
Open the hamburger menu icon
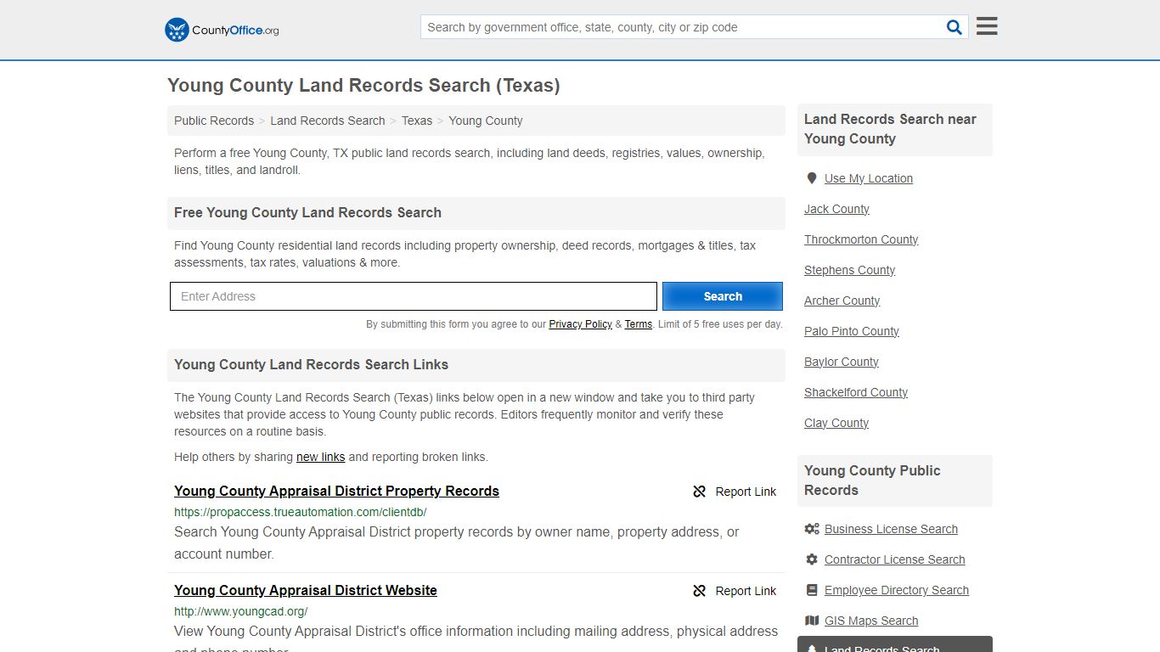tap(987, 26)
